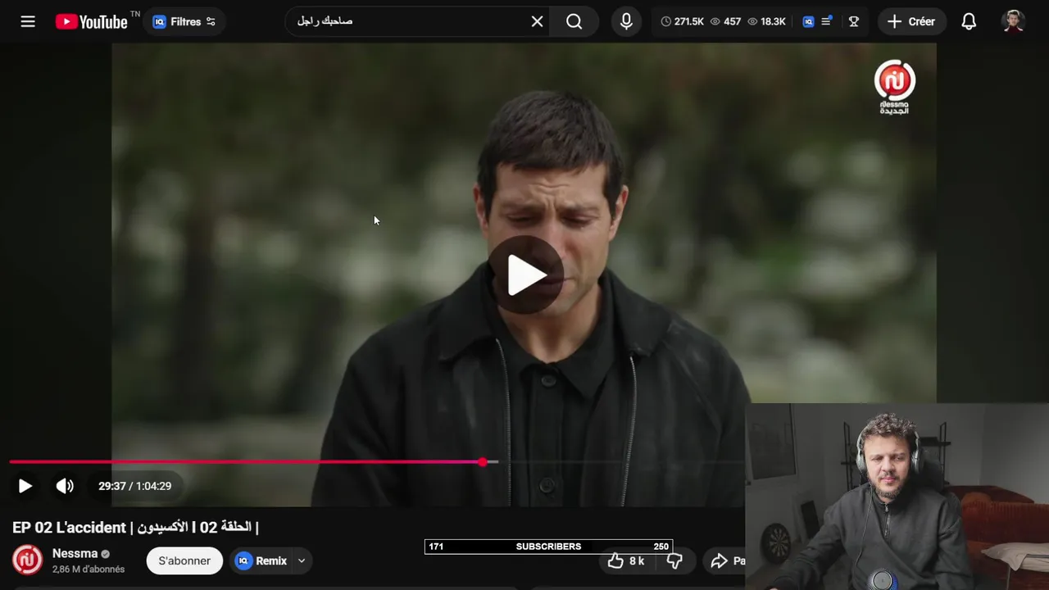Start voice search with microphone
The image size is (1049, 590).
pyautogui.click(x=626, y=21)
